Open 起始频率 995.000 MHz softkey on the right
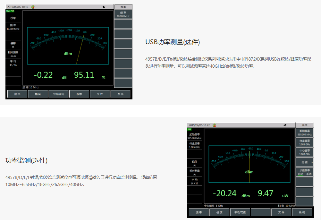Screen dimensions: 321x220 point(304,133)
